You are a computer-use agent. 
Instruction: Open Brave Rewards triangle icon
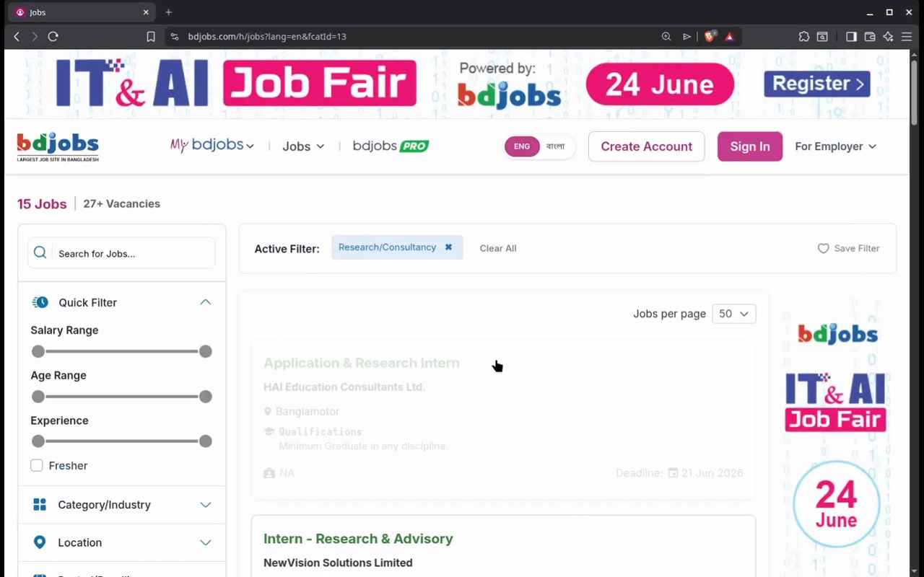click(x=730, y=36)
